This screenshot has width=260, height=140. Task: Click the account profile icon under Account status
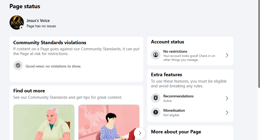point(155,55)
